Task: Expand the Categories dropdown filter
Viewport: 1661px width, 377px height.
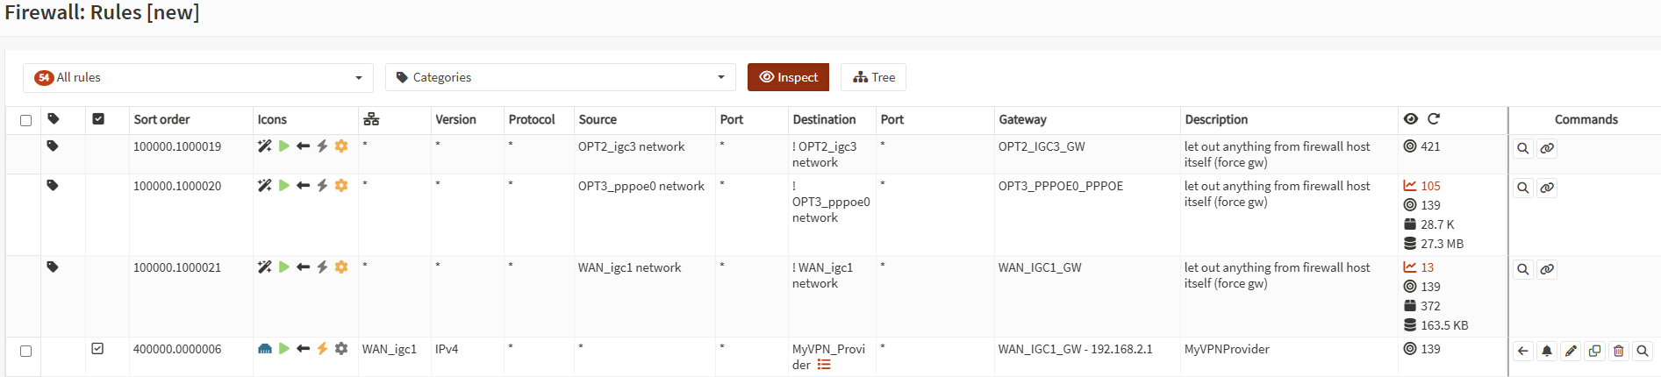Action: (x=561, y=78)
